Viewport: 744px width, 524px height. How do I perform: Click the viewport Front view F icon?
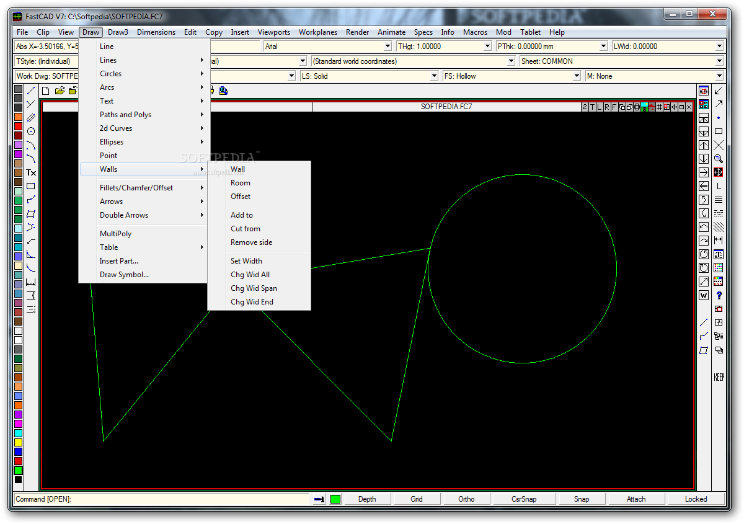[x=614, y=107]
